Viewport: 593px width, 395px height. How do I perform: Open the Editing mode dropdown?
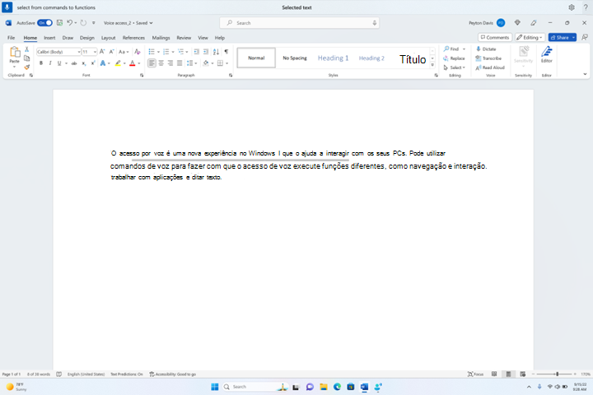point(529,37)
